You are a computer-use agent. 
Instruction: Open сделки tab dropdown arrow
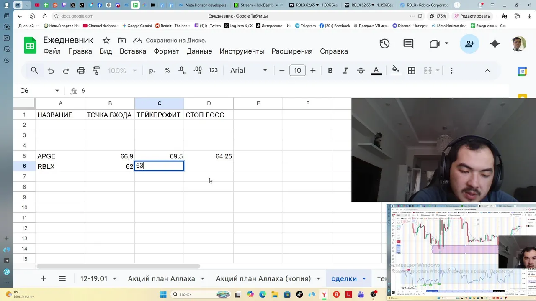click(364, 279)
